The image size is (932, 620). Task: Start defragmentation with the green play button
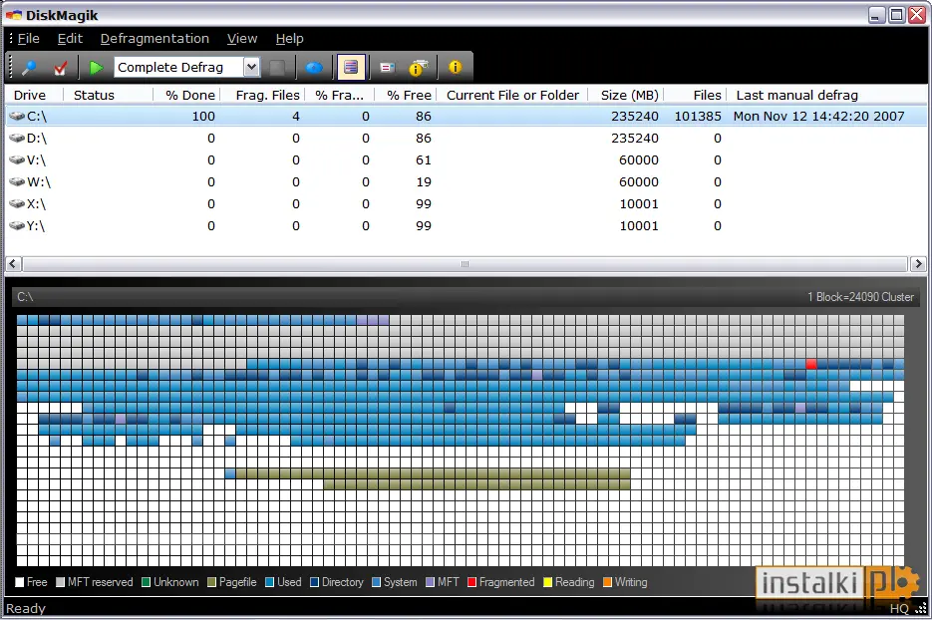coord(96,67)
